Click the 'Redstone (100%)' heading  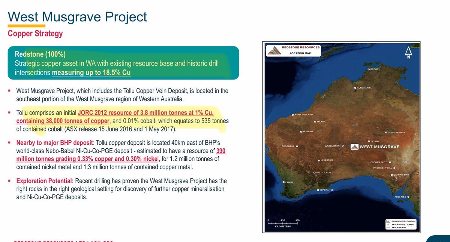click(40, 54)
